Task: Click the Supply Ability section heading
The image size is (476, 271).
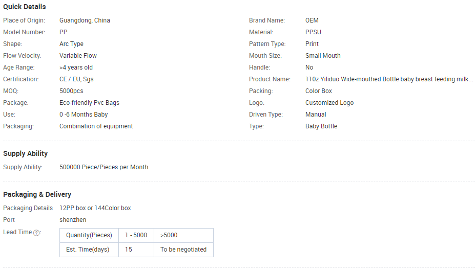Action: point(25,153)
